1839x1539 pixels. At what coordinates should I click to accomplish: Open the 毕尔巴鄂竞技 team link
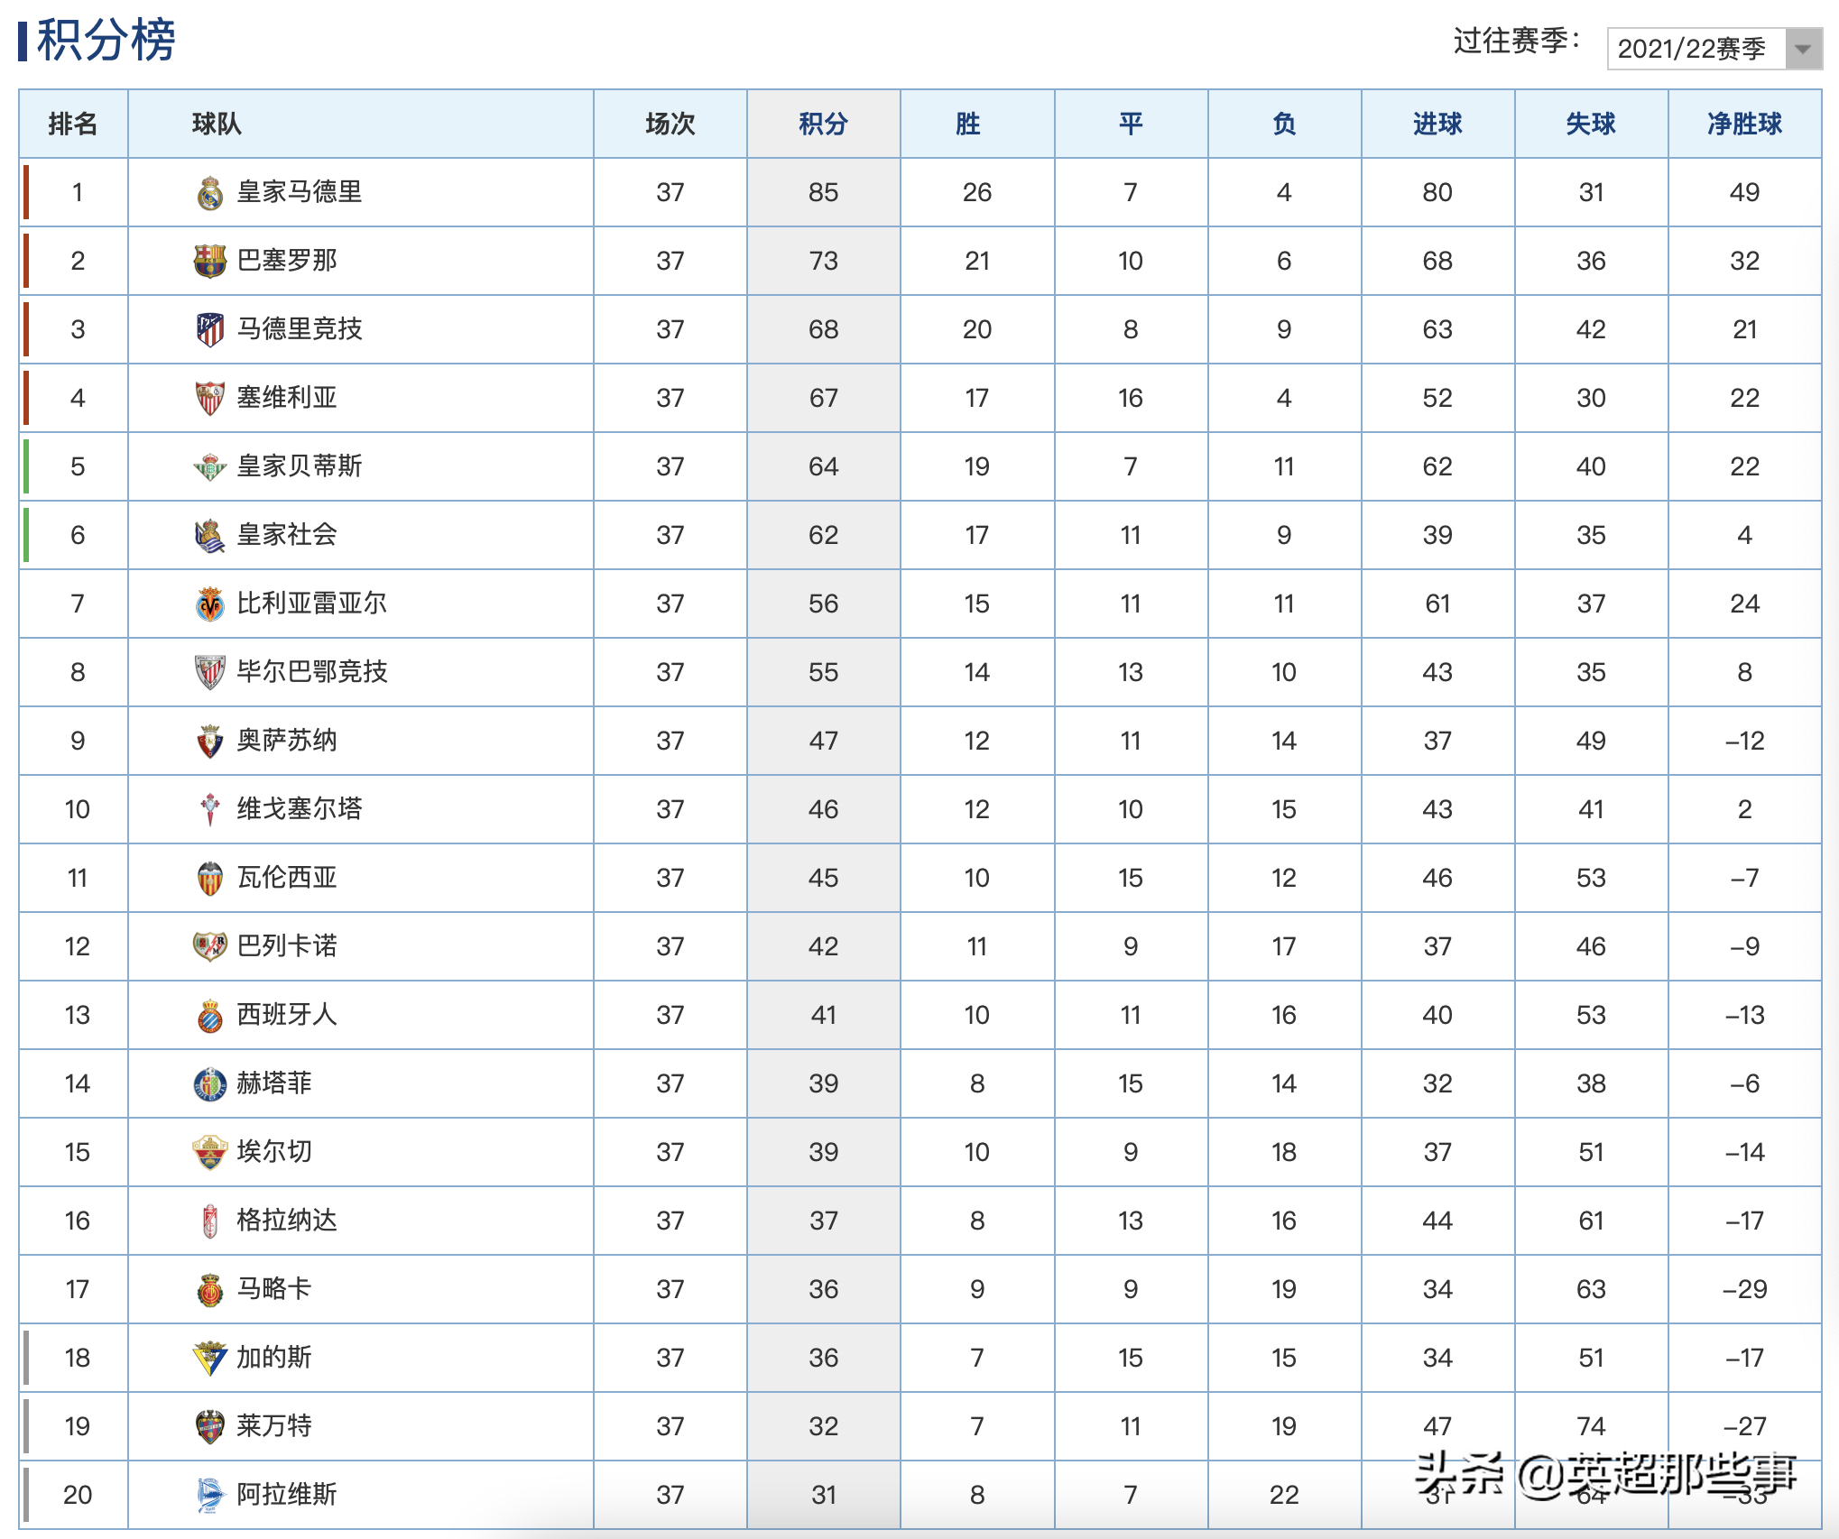click(x=312, y=672)
